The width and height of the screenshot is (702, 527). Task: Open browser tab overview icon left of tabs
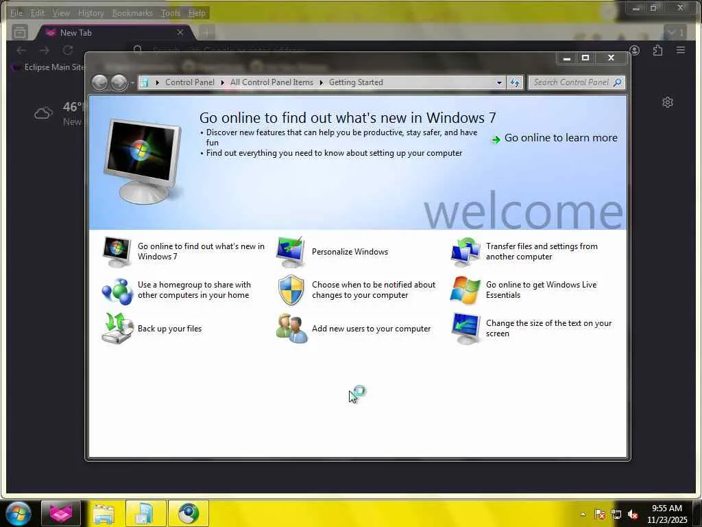20,32
